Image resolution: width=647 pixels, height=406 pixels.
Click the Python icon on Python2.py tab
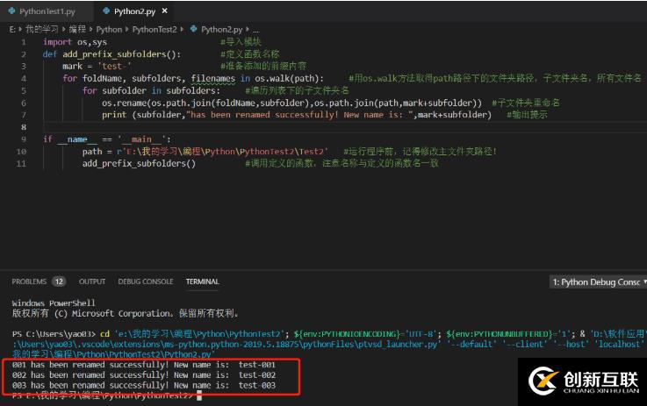[x=104, y=11]
